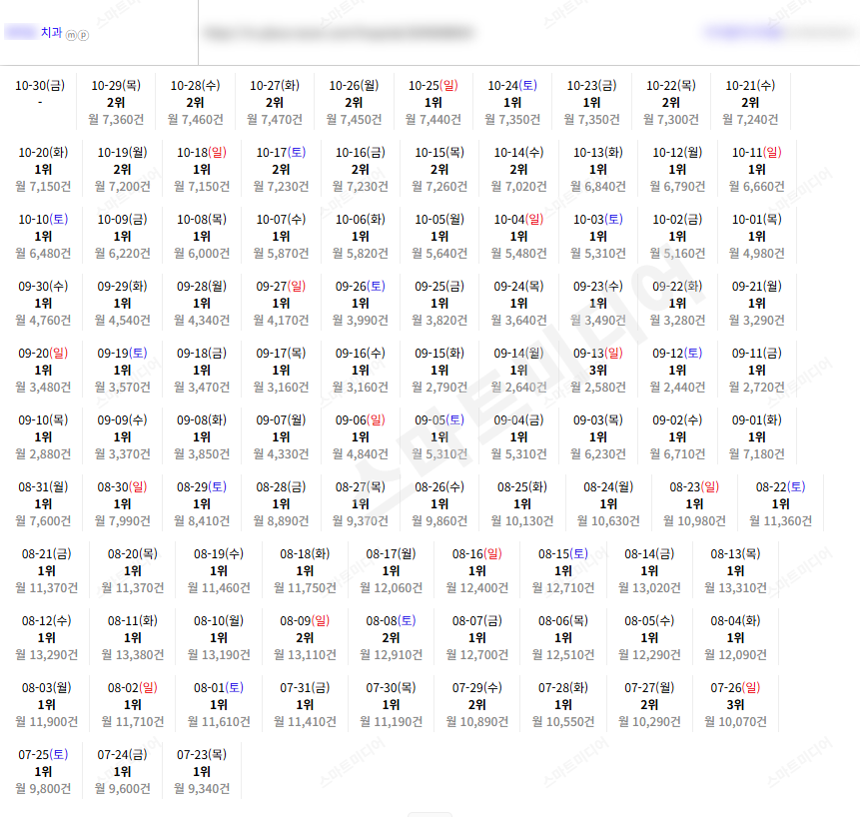Click the 월 13,380건 value
The width and height of the screenshot is (860, 817).
point(133,654)
